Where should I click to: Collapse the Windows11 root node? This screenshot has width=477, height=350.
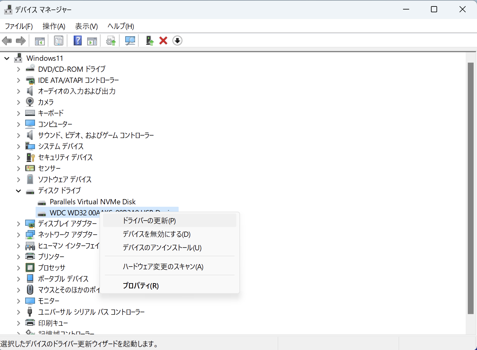pos(7,58)
